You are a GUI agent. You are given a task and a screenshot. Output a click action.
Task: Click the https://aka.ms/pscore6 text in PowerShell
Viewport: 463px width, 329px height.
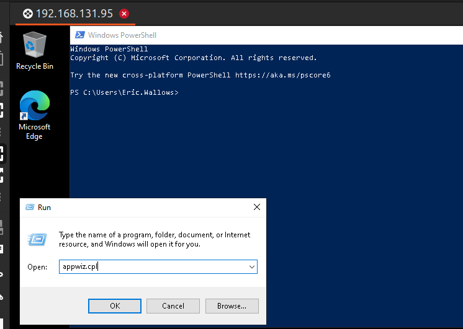(282, 75)
